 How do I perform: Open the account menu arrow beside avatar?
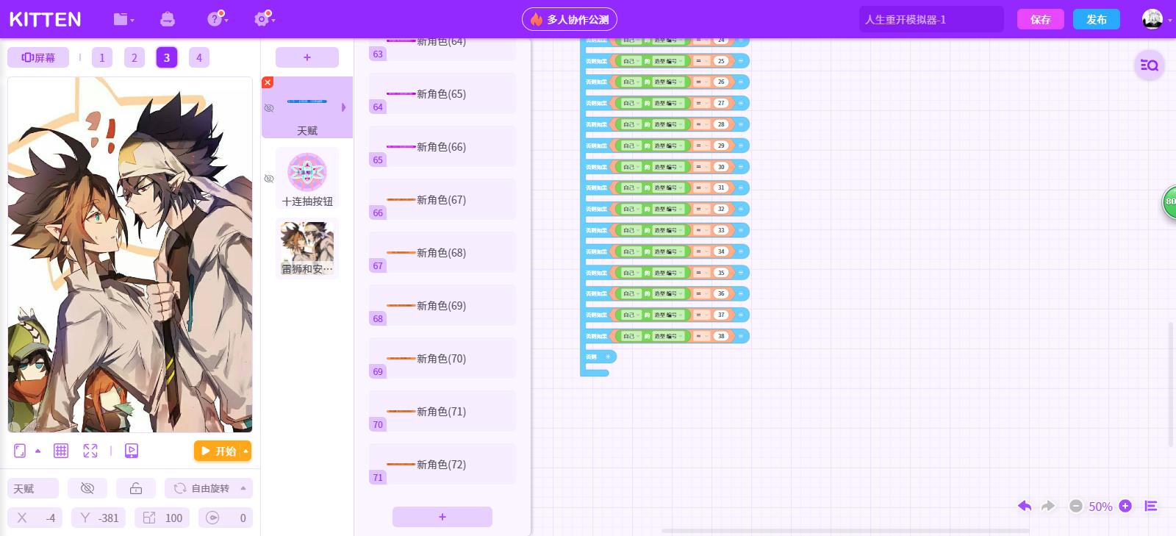coord(1169,20)
